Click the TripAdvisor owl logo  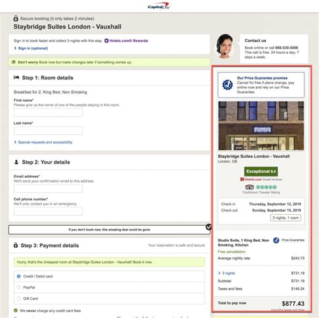pyautogui.click(x=249, y=187)
